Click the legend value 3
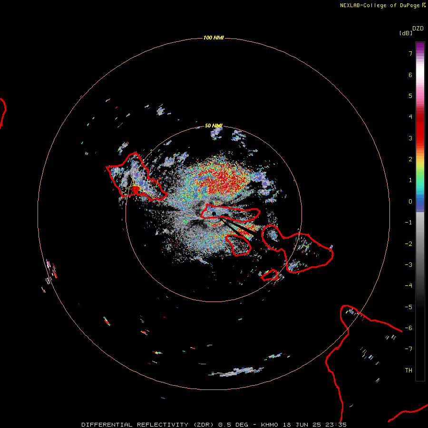 coord(410,138)
